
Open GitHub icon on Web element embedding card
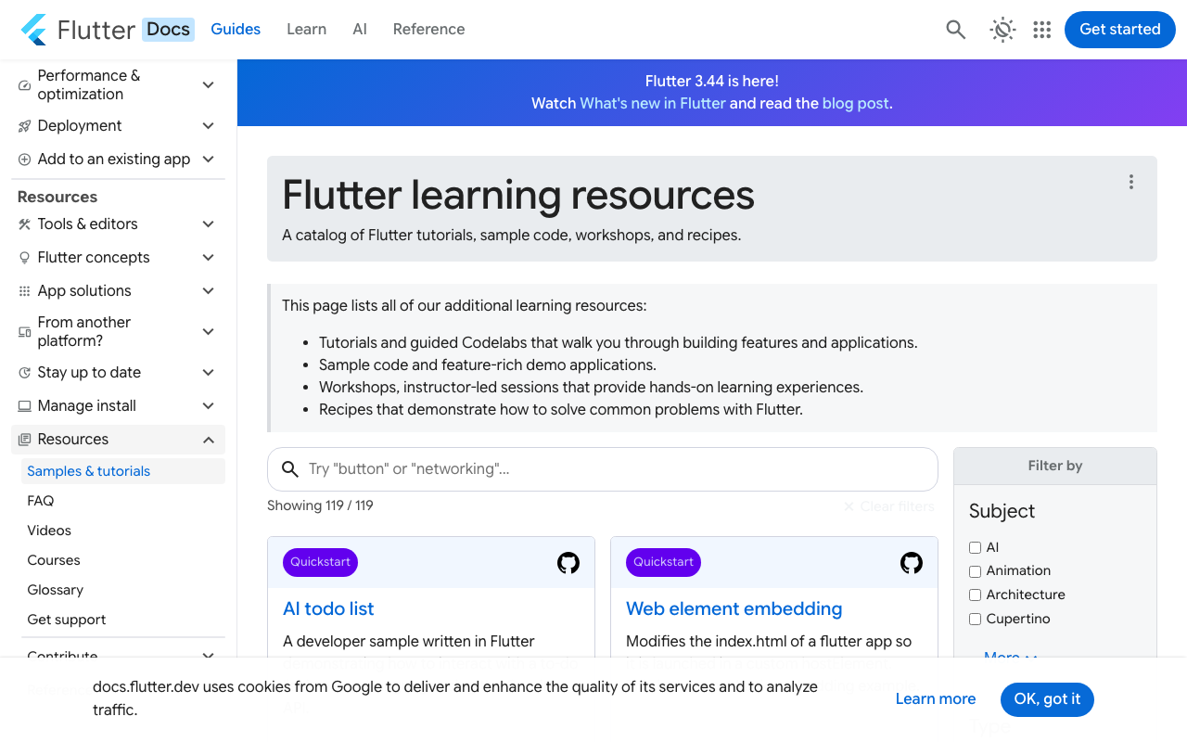point(912,563)
